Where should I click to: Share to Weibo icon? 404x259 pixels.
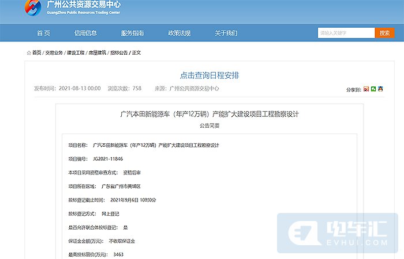pos(366,89)
